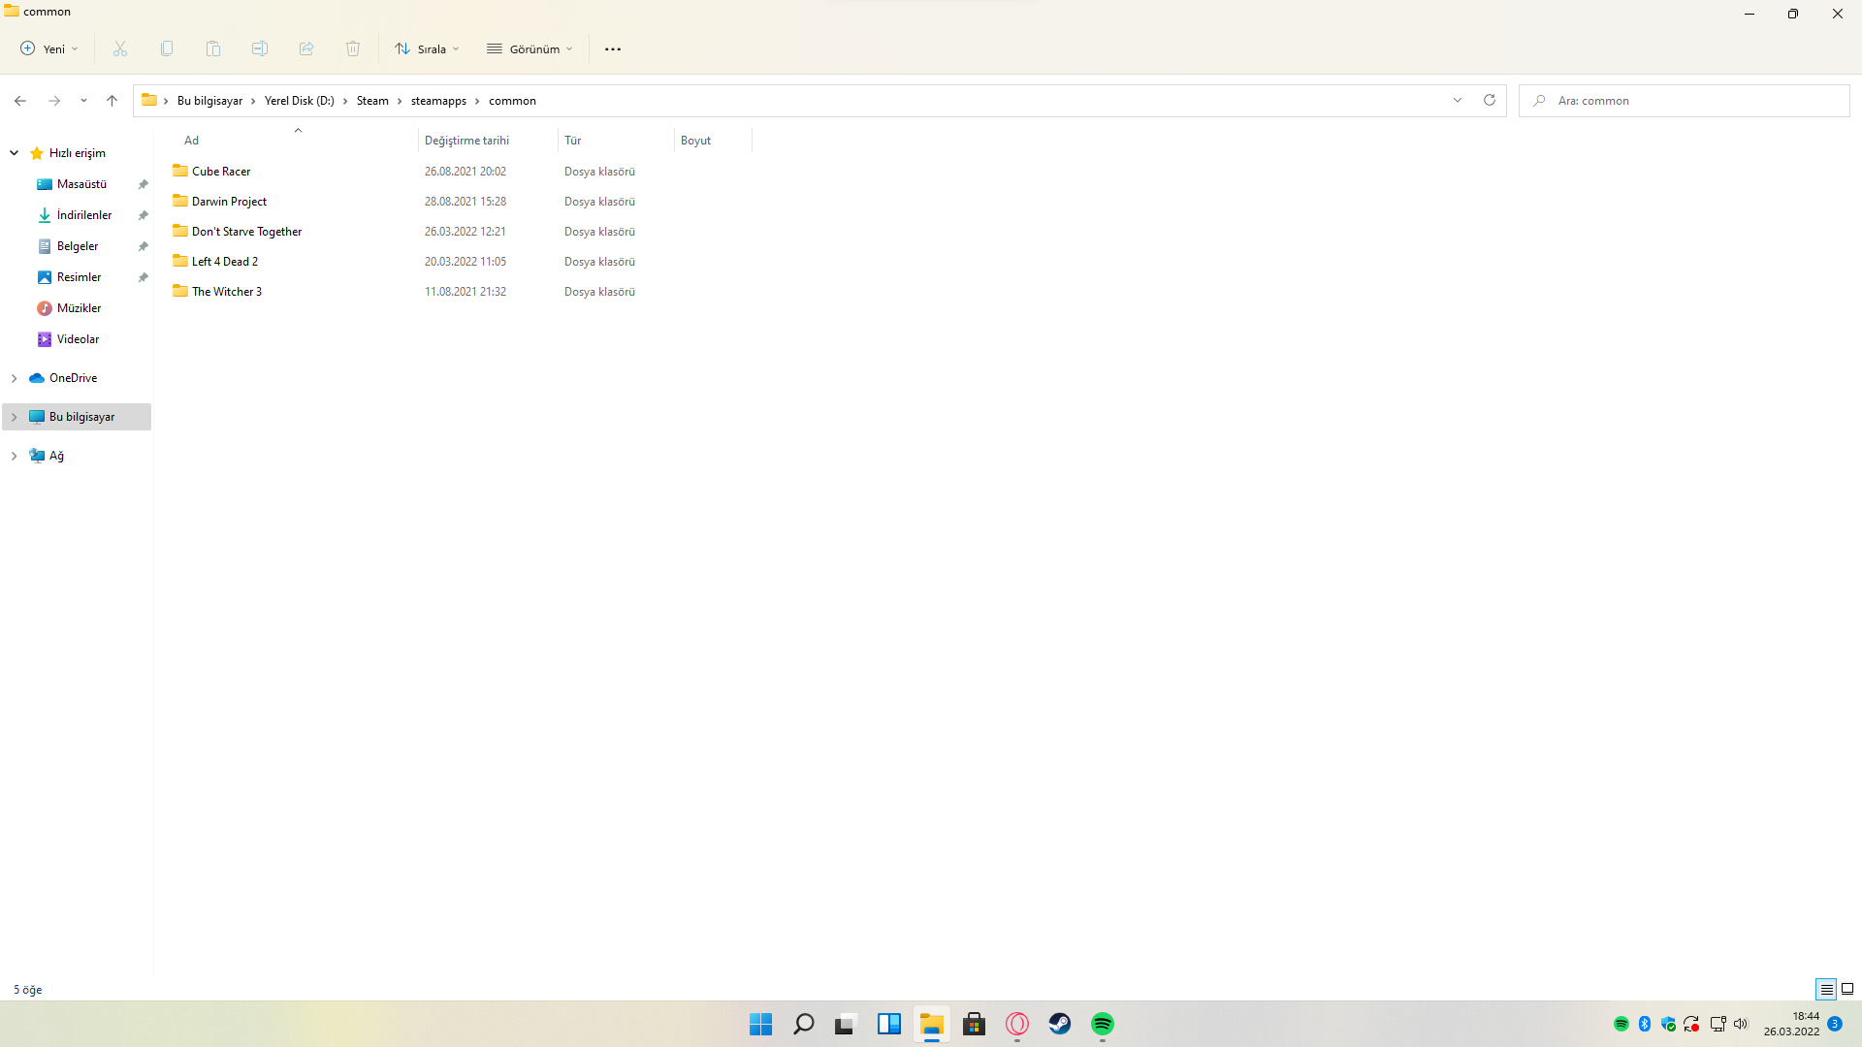Open the Görünüm view dropdown
Image resolution: width=1862 pixels, height=1047 pixels.
[x=530, y=49]
